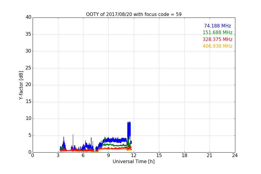The image size is (261, 174).
Task: Select the 406.938 MHz legend label
Action: pos(217,46)
